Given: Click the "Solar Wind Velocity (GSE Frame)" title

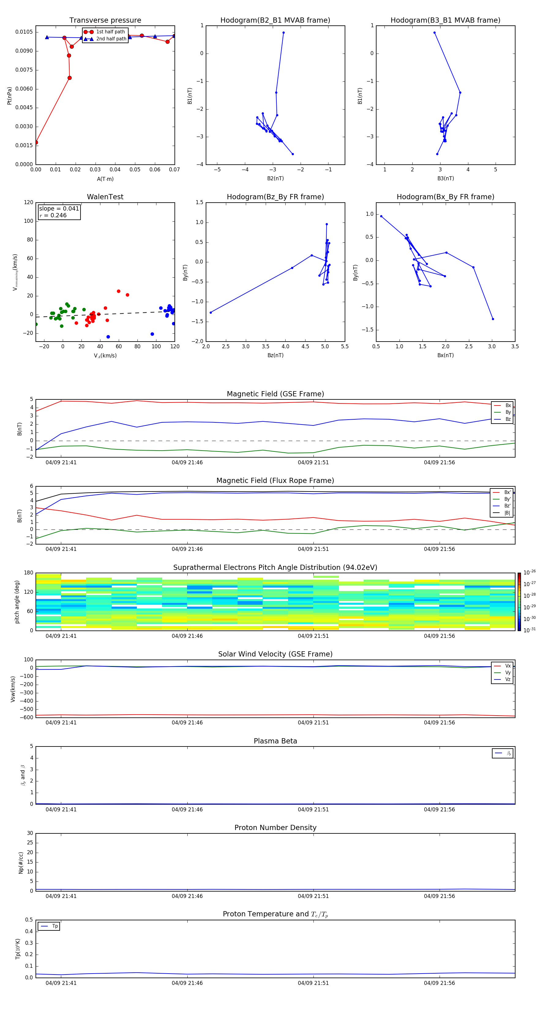Looking at the screenshot, I should [x=275, y=654].
